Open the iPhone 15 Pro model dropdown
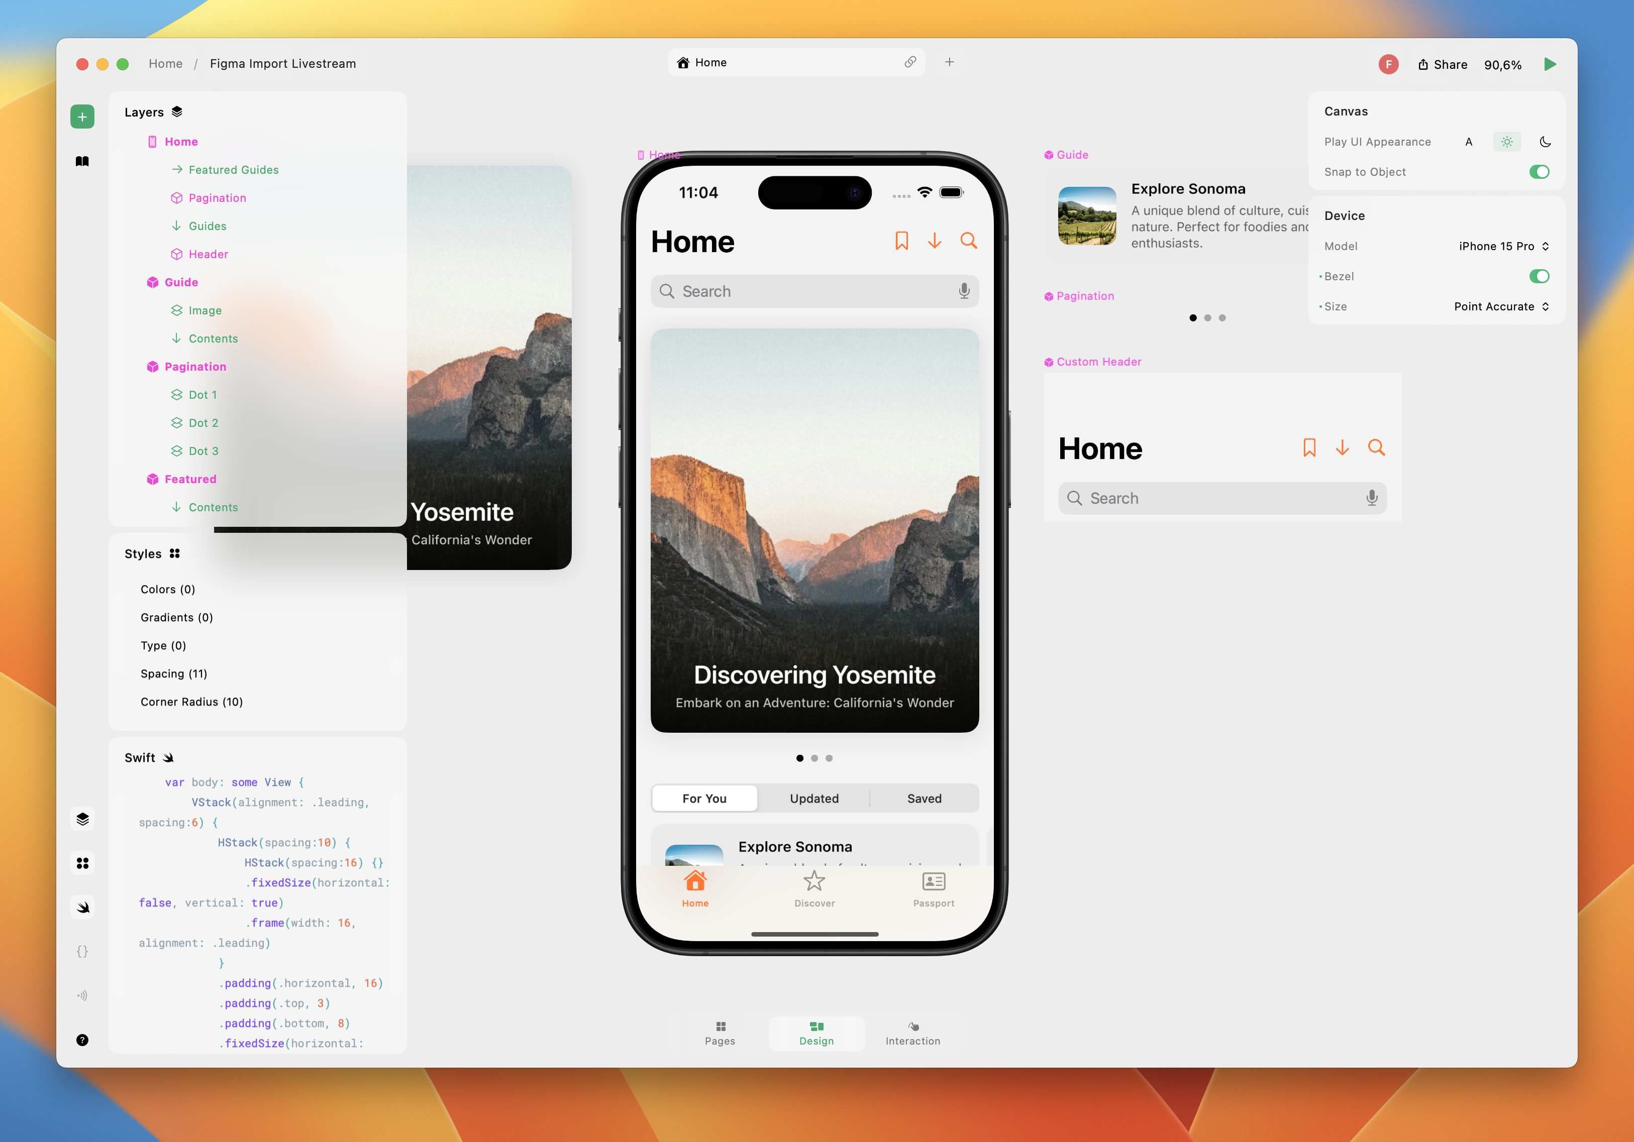1634x1142 pixels. pyautogui.click(x=1504, y=246)
